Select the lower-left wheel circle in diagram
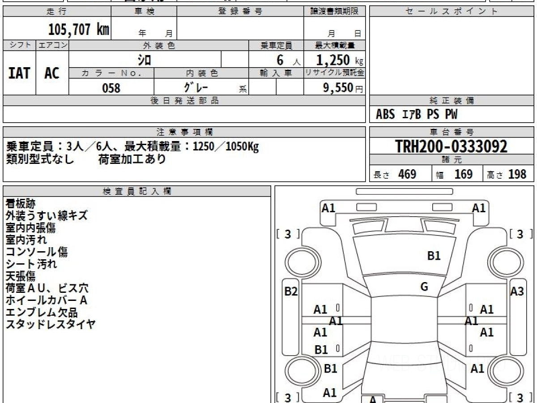 (300, 371)
